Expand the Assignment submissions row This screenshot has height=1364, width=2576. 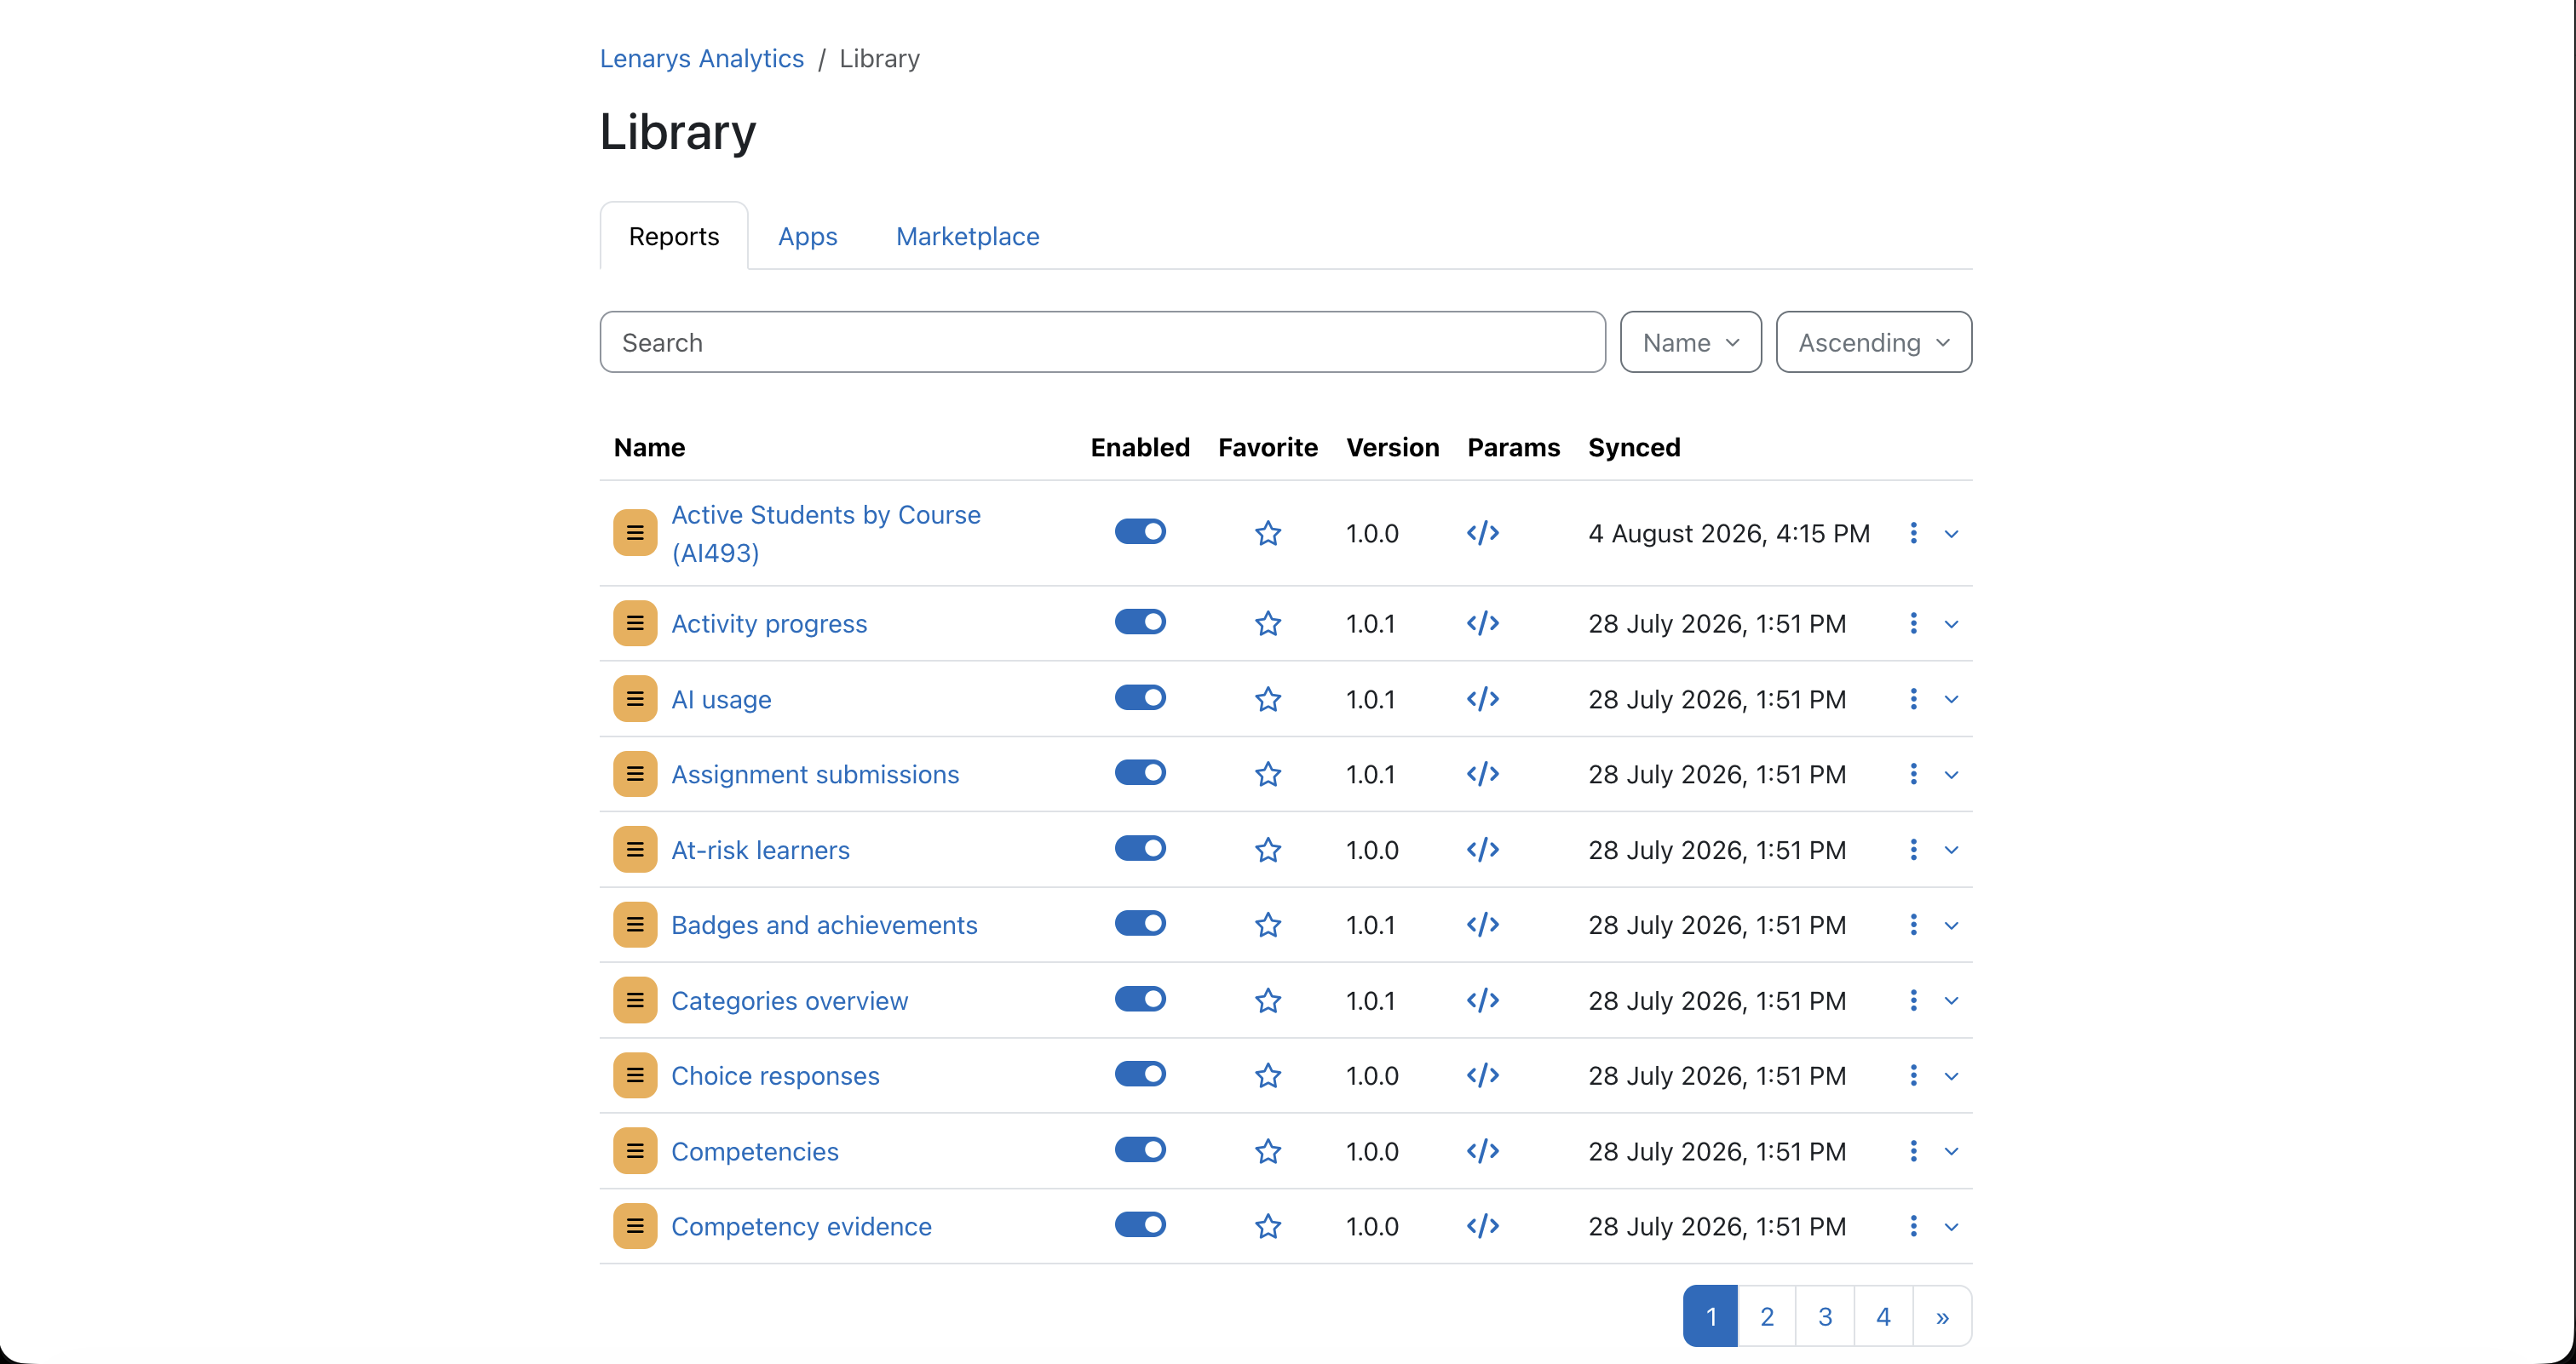(x=1951, y=776)
